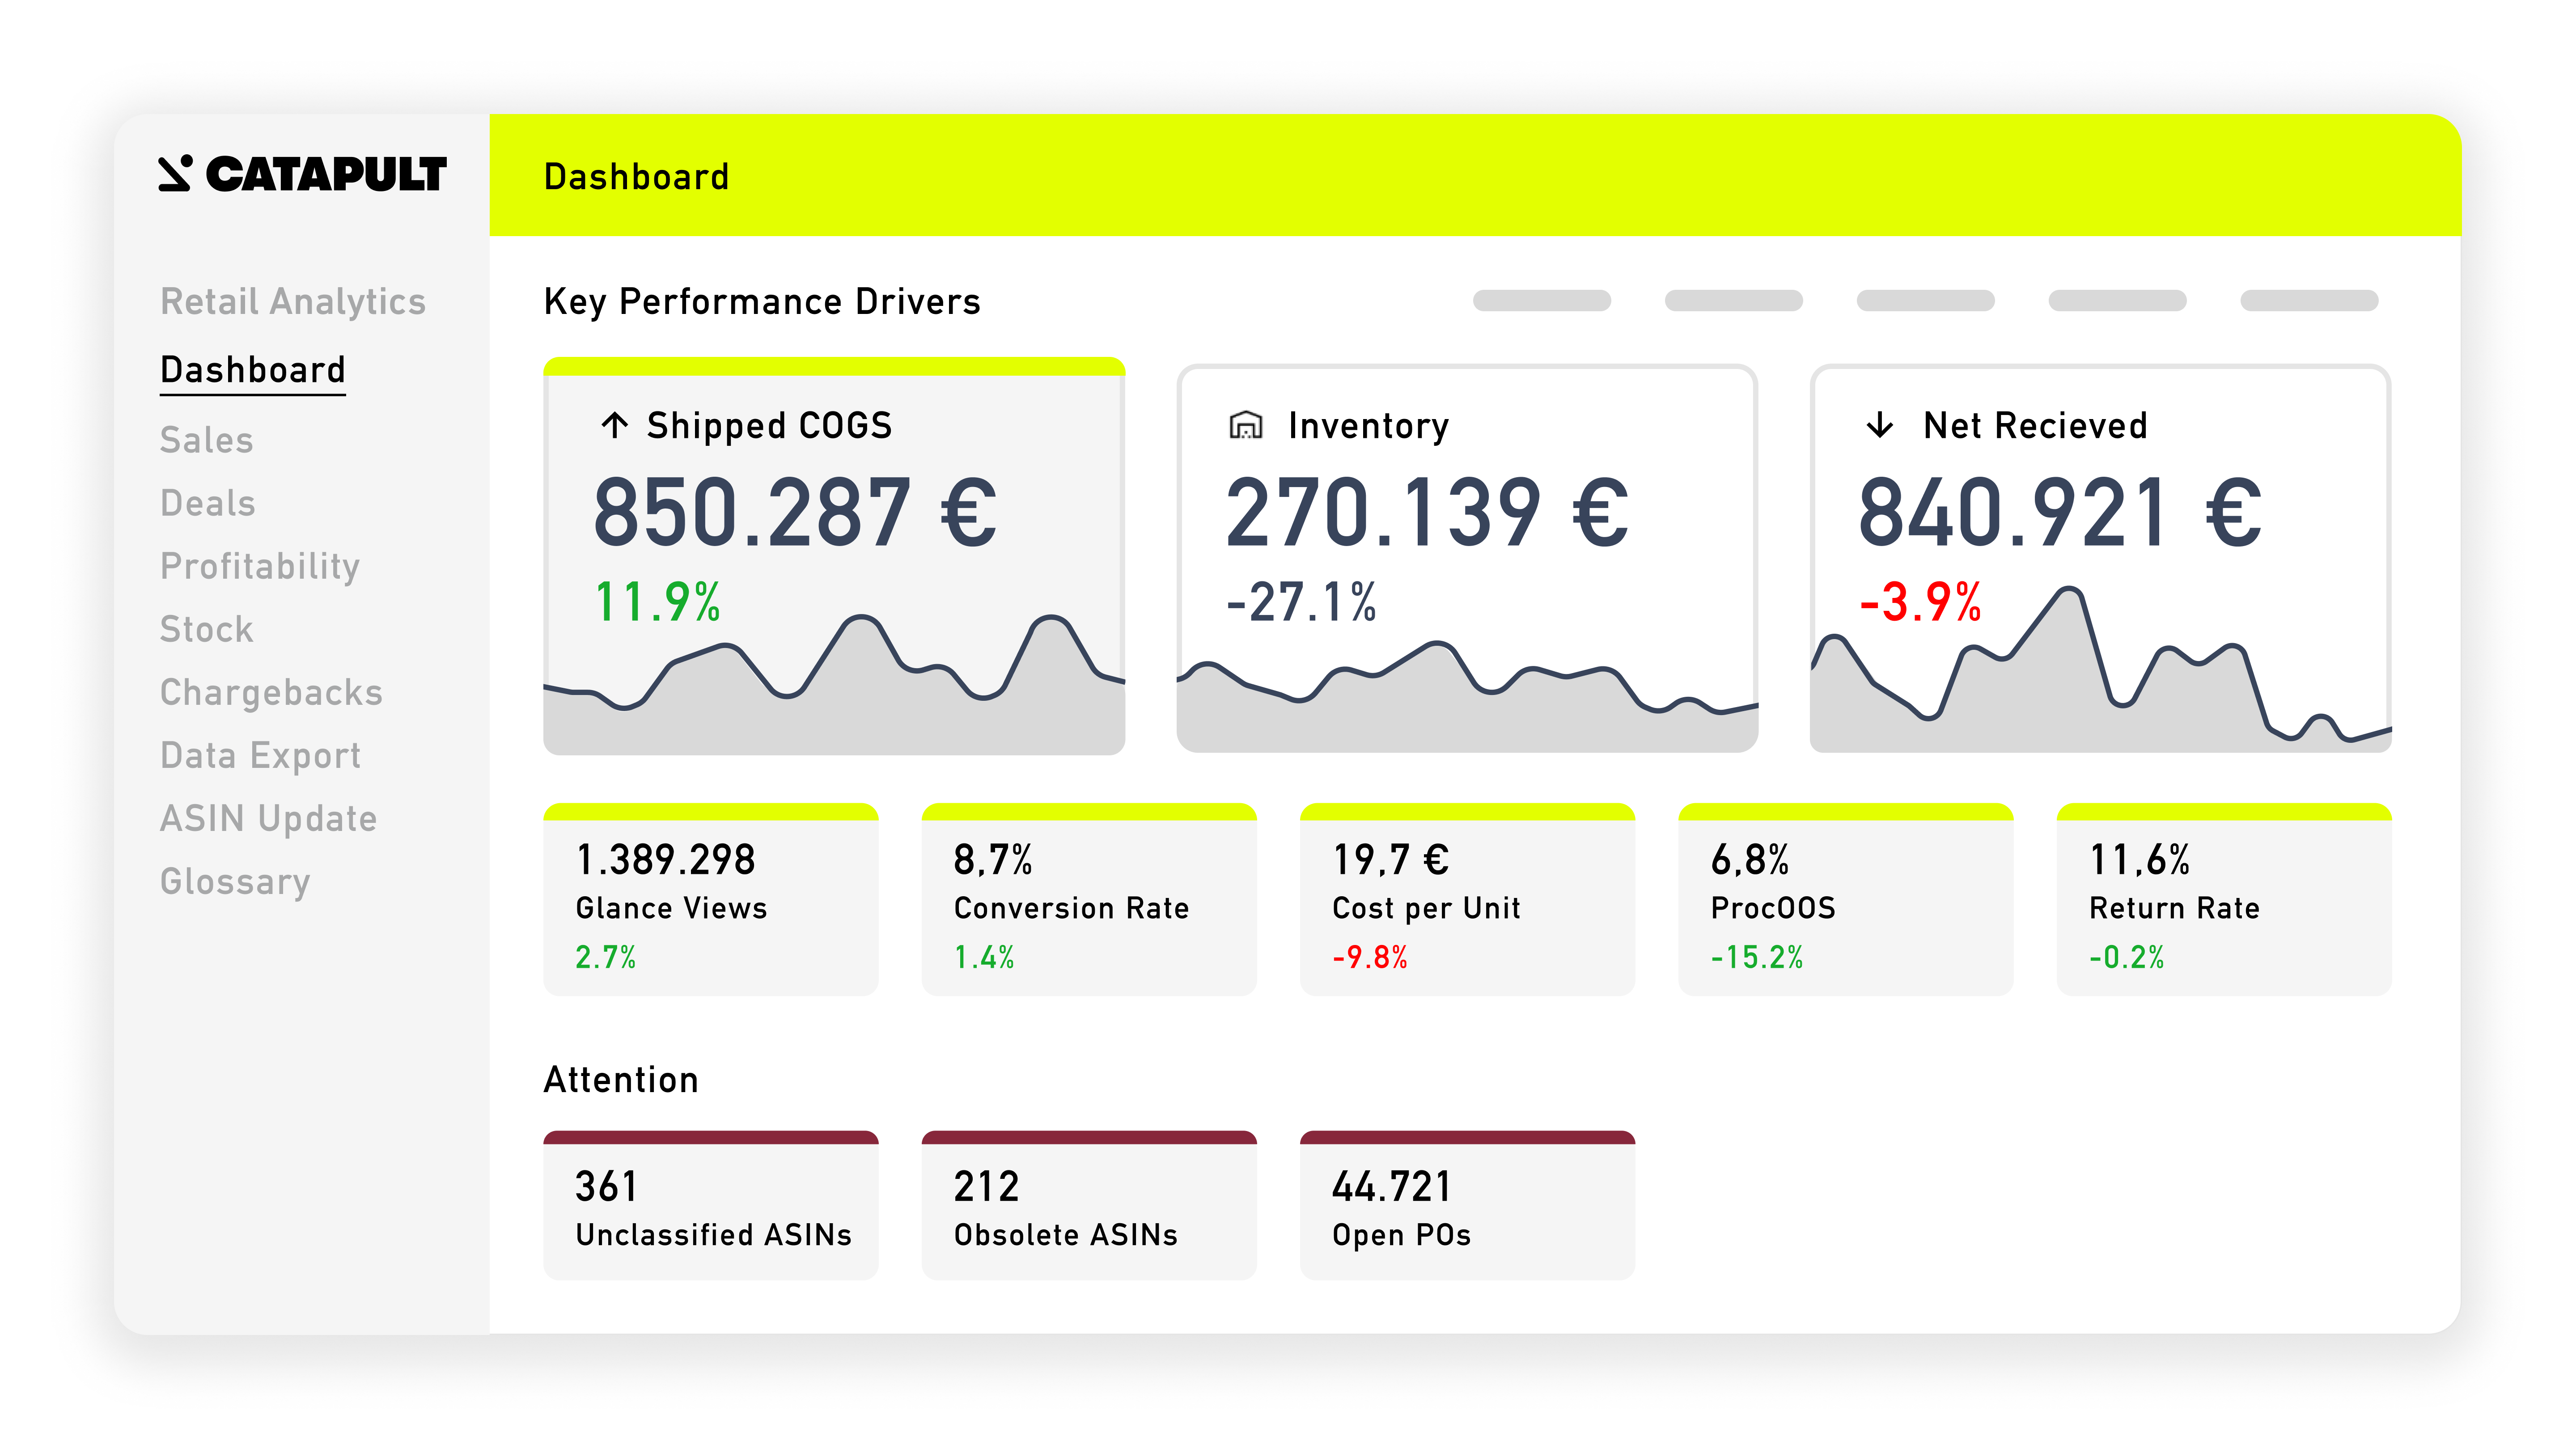Click the Glance Views metric card
2576x1449 pixels.
click(710, 900)
